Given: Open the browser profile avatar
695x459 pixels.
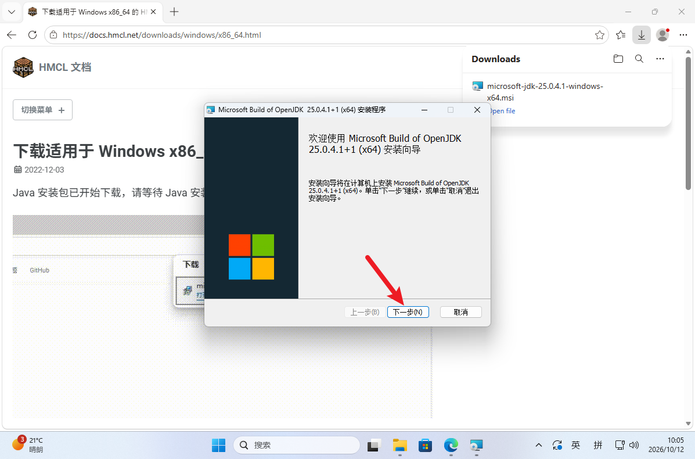Looking at the screenshot, I should coord(662,35).
